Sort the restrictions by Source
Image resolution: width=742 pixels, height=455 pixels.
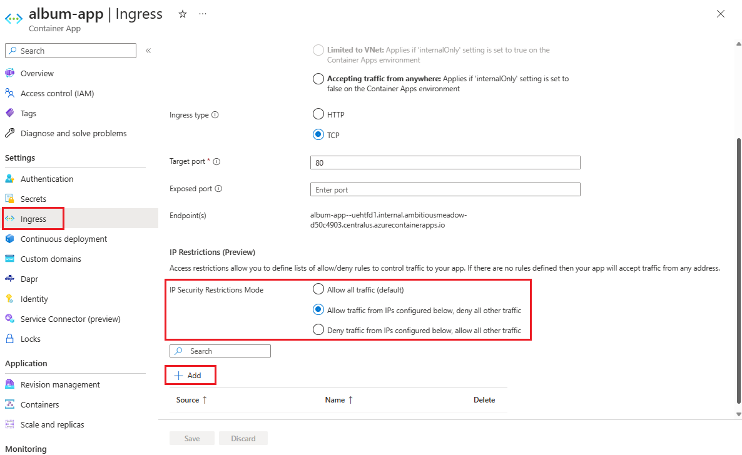click(x=190, y=399)
